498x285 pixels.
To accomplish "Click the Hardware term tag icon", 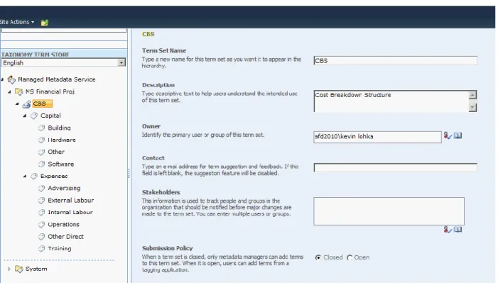I will (x=42, y=140).
